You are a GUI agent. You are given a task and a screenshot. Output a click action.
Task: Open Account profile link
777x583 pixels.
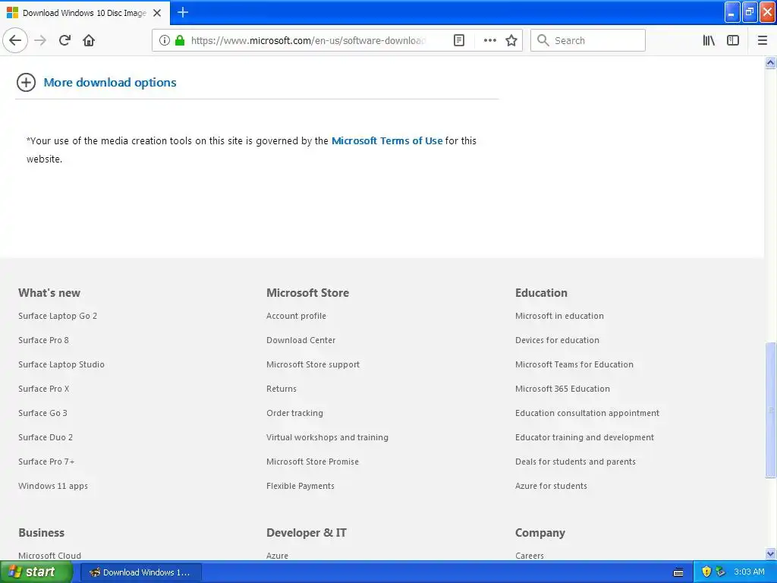coord(297,316)
